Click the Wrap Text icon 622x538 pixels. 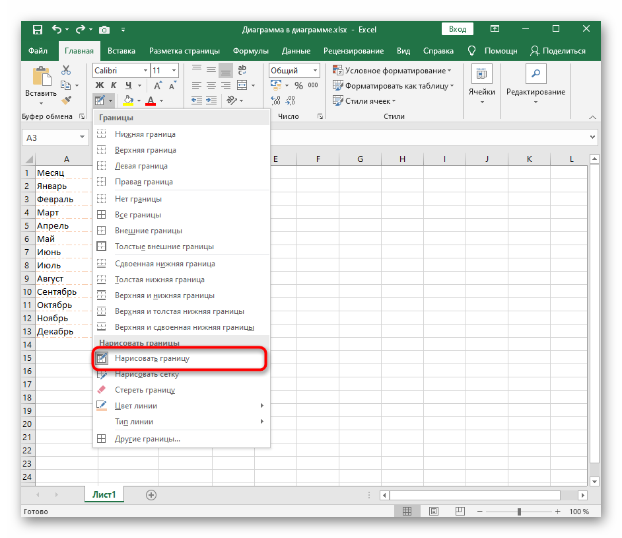coord(242,70)
